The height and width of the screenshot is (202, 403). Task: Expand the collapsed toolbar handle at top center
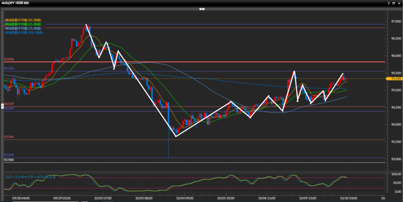click(201, 8)
